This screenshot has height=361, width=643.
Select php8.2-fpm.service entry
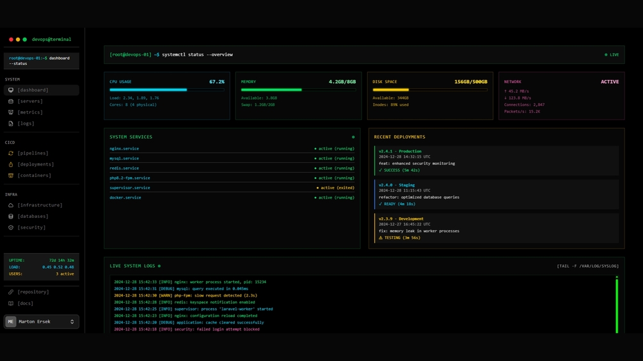(130, 178)
